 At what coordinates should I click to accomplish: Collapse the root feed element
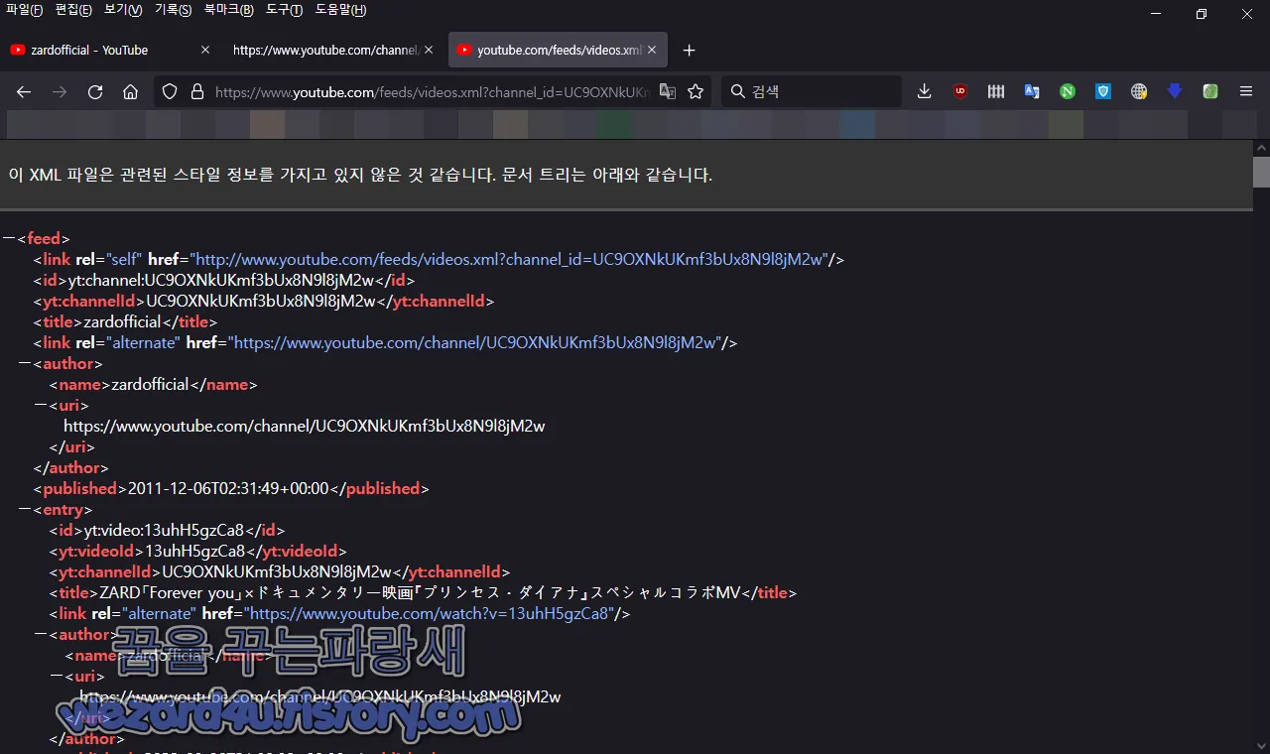pyautogui.click(x=9, y=239)
